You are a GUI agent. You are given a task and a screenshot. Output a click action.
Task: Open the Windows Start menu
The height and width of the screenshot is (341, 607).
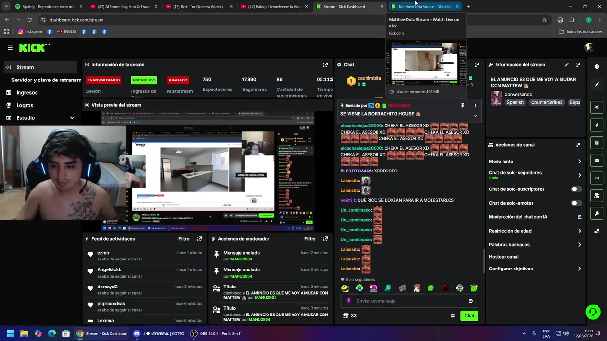point(10,333)
